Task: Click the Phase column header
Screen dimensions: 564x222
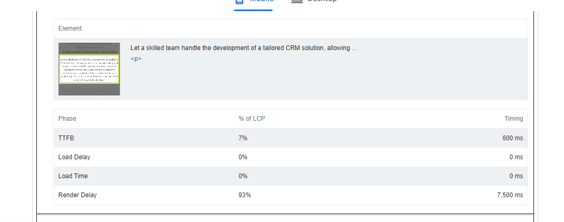Action: click(x=67, y=118)
